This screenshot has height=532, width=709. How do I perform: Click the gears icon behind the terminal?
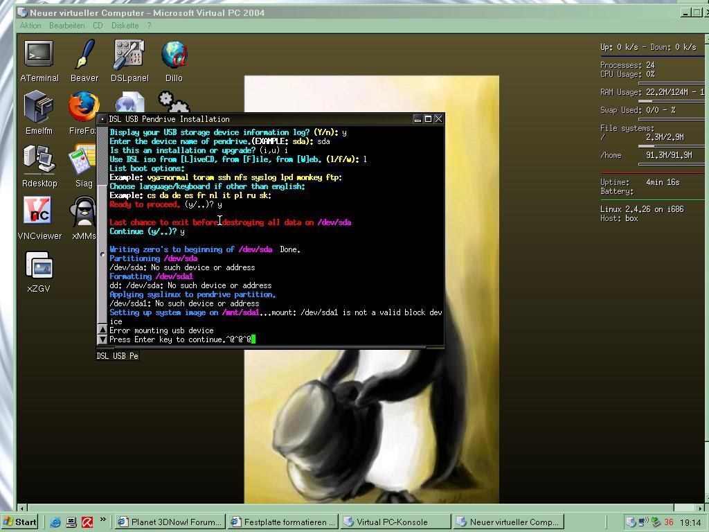click(x=174, y=103)
